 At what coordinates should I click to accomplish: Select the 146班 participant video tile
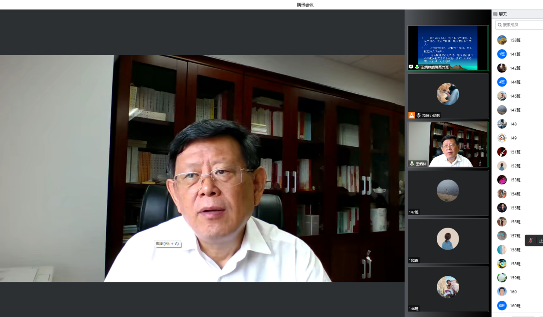[448, 289]
